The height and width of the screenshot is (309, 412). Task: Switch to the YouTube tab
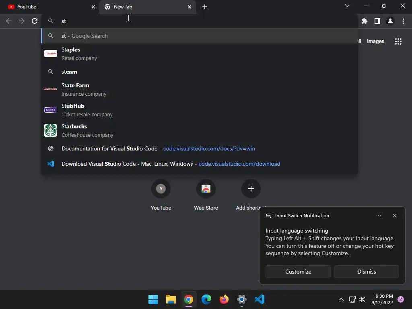point(49,7)
